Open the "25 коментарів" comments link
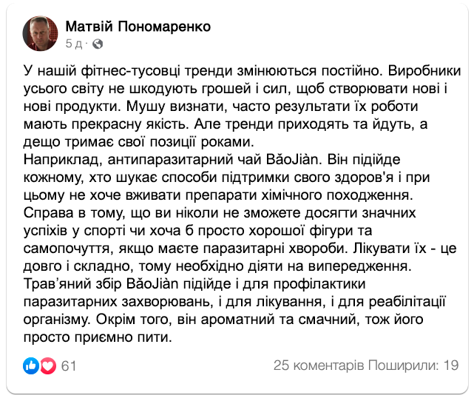The image size is (474, 401). [x=319, y=365]
